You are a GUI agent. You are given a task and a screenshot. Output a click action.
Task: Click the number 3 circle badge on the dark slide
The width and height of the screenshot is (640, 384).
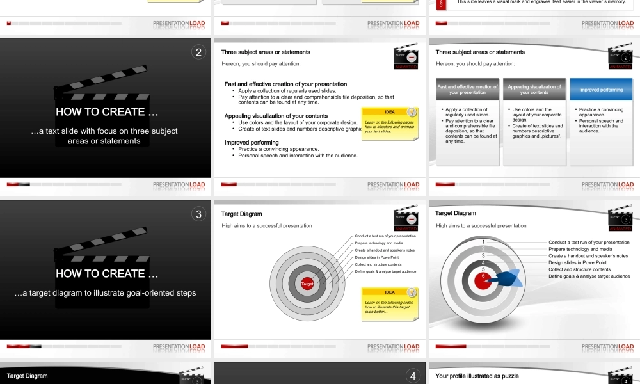coord(199,214)
